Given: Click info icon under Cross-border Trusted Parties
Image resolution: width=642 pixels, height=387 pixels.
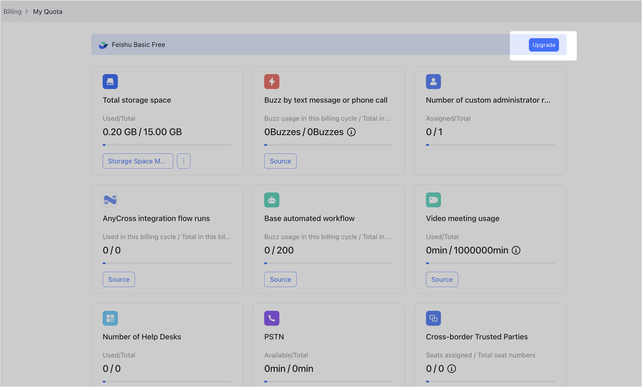Looking at the screenshot, I should [451, 369].
